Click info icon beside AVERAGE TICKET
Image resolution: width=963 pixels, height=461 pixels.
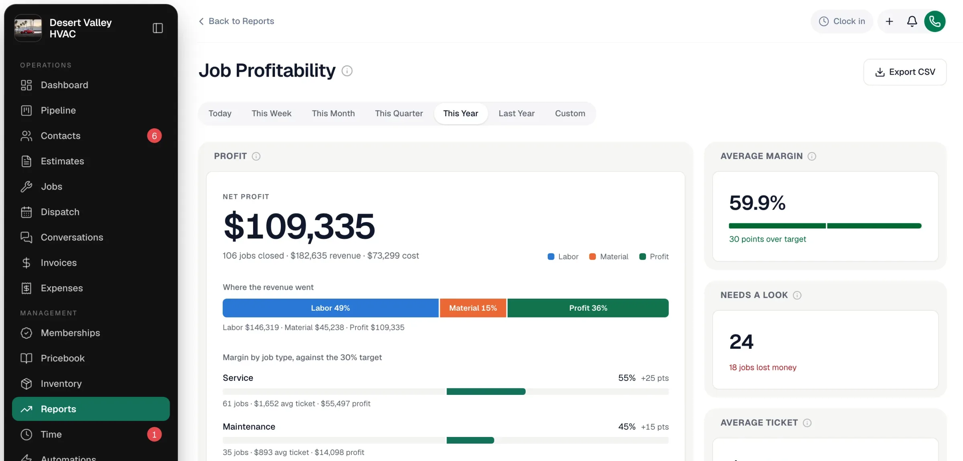[807, 423]
